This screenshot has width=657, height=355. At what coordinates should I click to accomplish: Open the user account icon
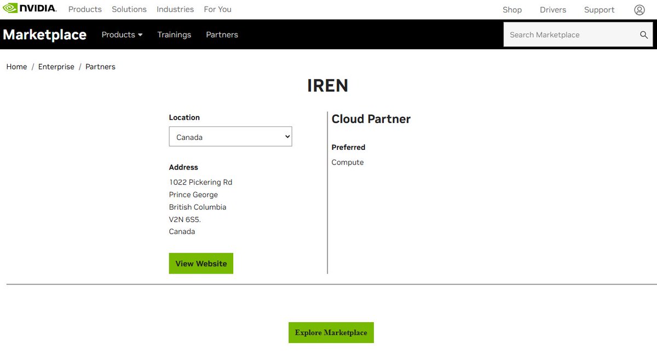pyautogui.click(x=639, y=10)
